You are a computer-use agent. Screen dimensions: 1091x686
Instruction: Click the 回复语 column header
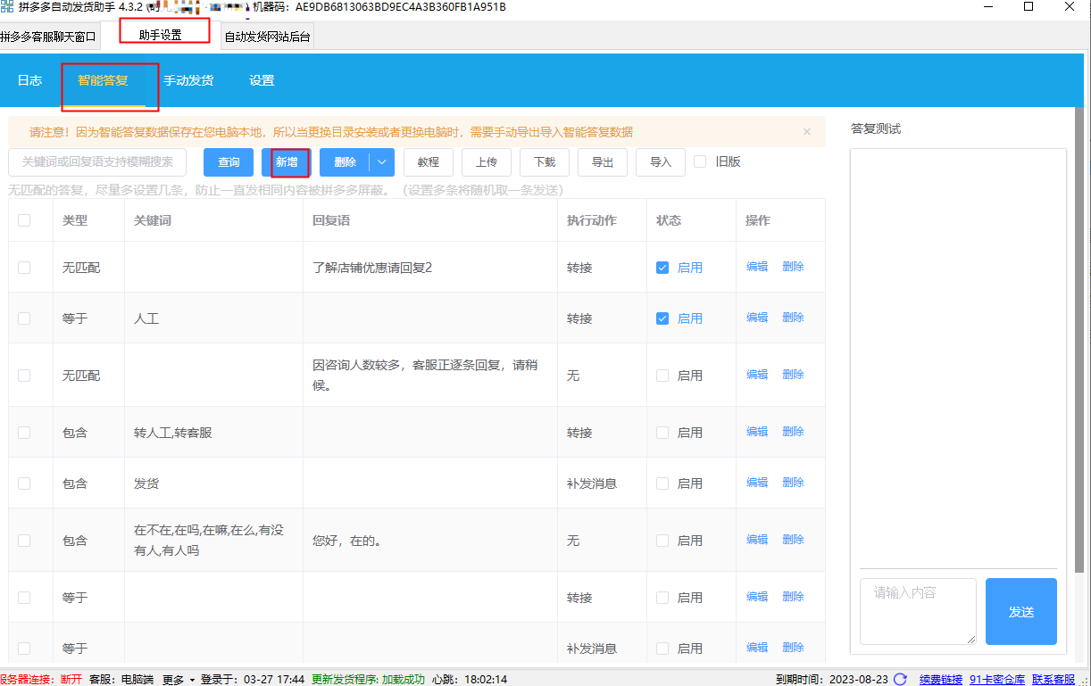point(331,220)
